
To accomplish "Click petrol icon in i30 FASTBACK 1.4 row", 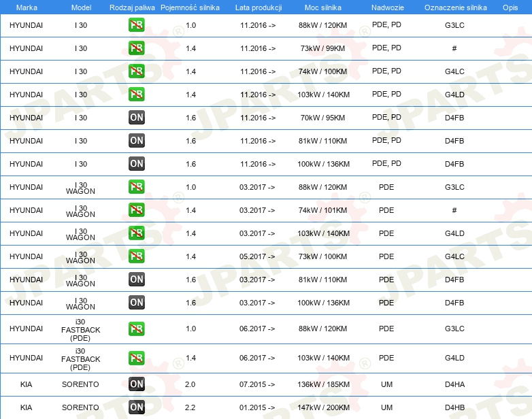I will point(136,358).
